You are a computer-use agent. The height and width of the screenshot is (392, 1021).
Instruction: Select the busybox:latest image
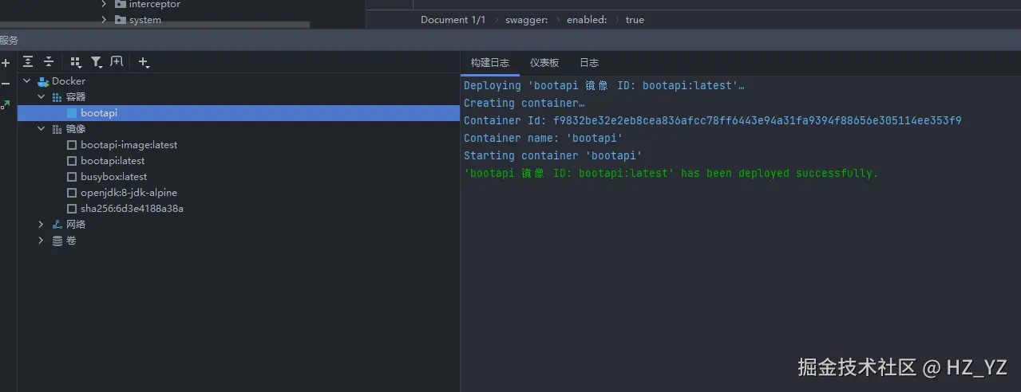pyautogui.click(x=113, y=177)
